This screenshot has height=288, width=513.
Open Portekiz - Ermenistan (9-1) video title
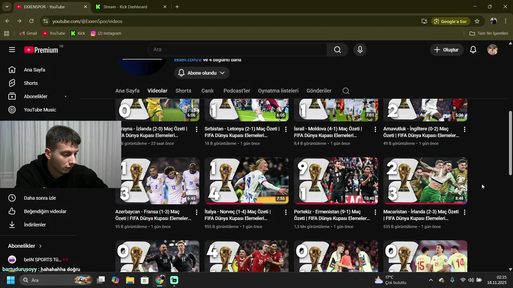point(332,215)
